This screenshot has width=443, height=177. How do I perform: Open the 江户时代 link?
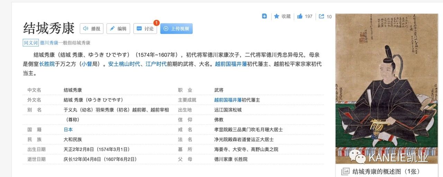pos(156,64)
